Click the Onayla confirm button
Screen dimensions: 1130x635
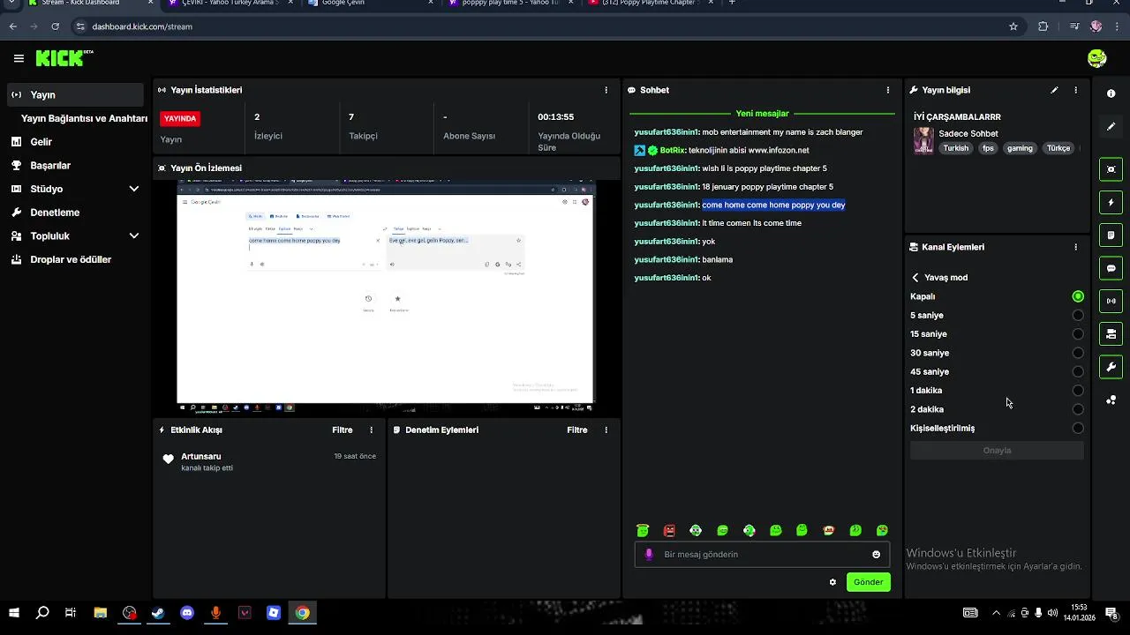997,451
